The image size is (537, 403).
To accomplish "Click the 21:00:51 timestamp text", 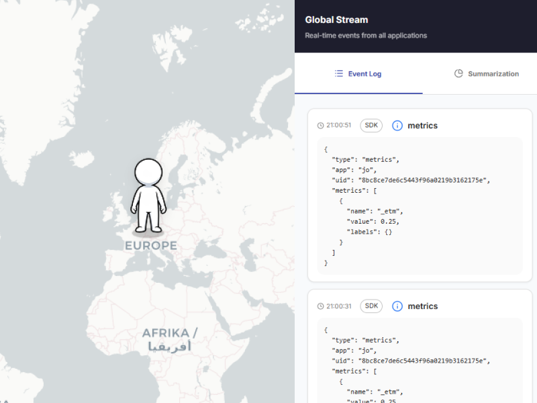I will [339, 126].
